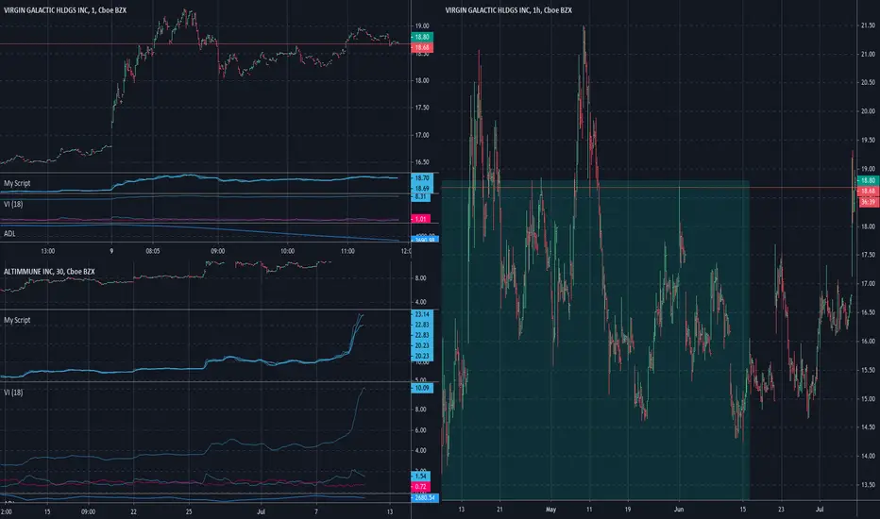Click 17.50 on the 1h chart price axis
Screen dimensions: 880x519
[869, 255]
